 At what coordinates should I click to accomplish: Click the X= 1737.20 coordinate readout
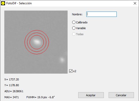(12, 79)
